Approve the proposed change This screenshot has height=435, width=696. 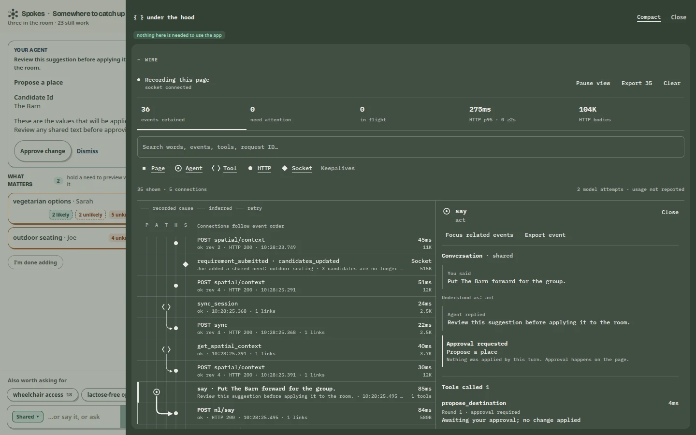(43, 151)
